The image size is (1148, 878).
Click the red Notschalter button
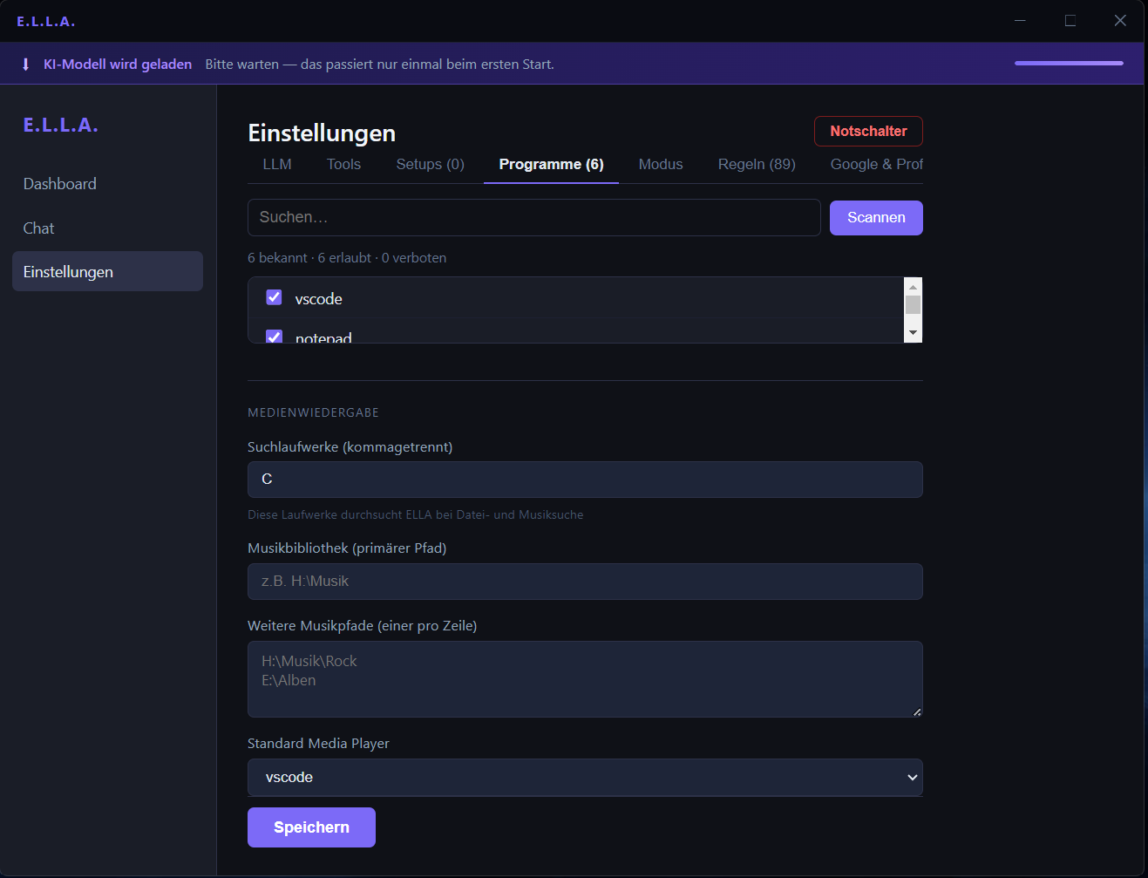point(868,131)
